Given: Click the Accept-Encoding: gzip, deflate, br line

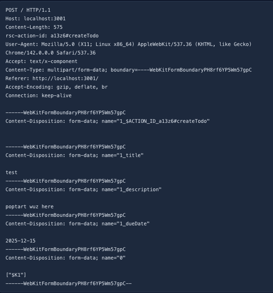Looking at the screenshot, I should coord(56,87).
